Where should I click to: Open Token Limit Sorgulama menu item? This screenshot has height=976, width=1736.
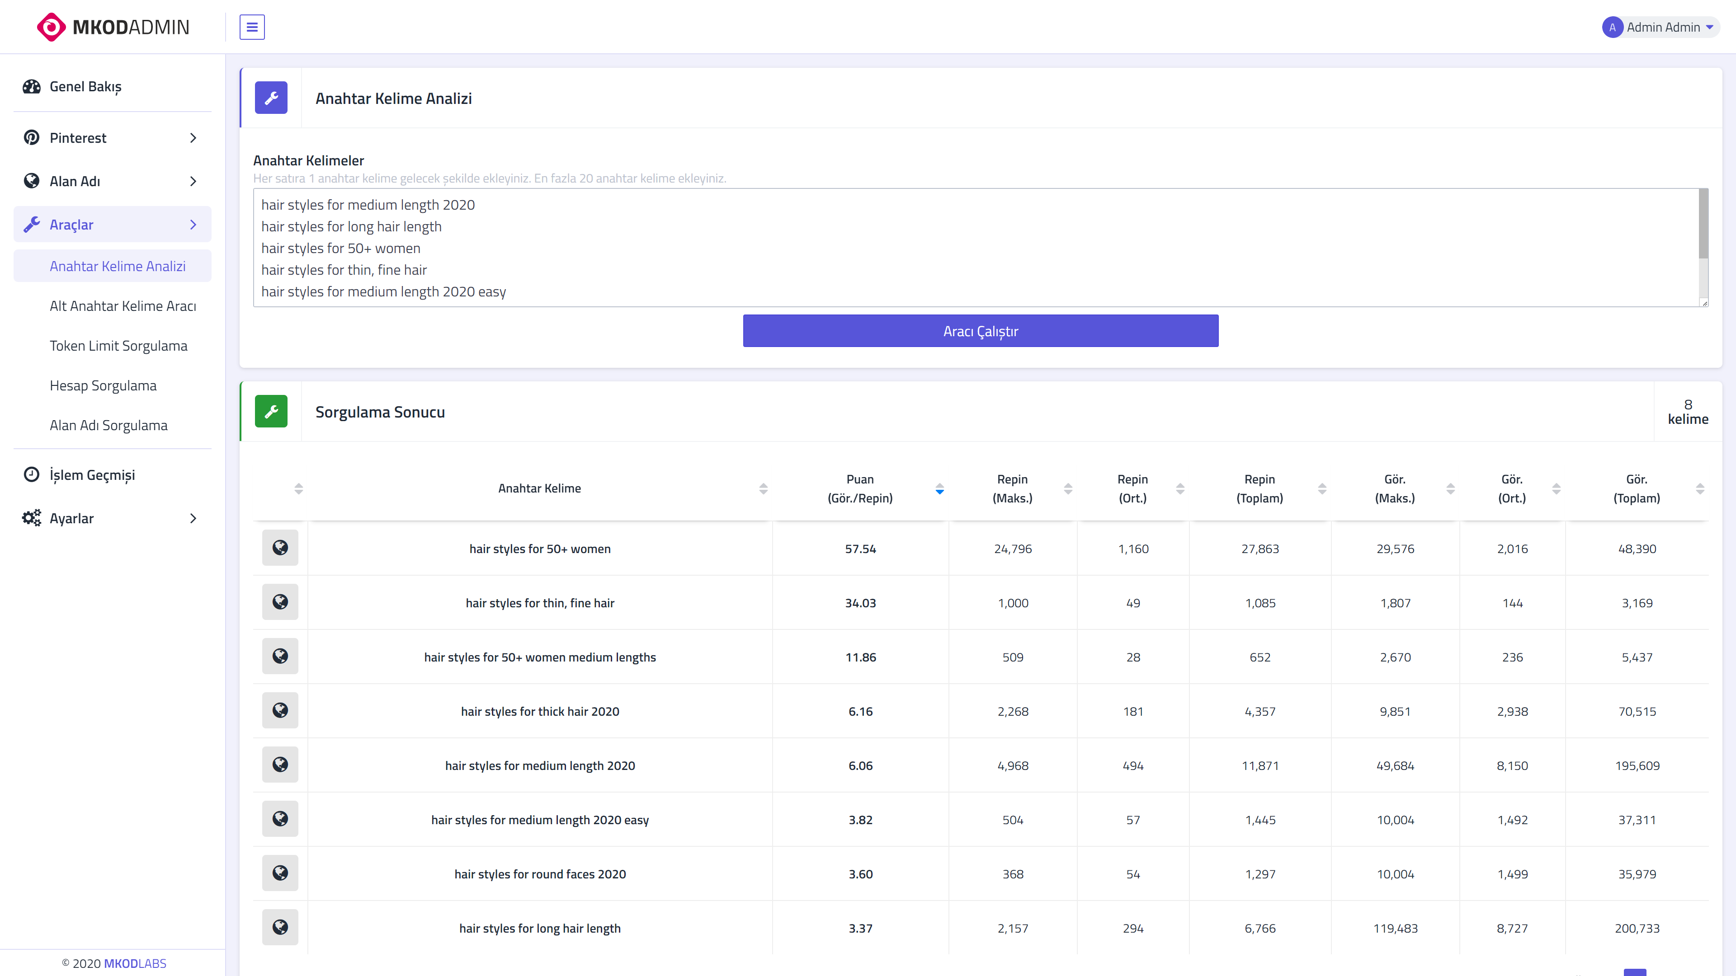(118, 346)
